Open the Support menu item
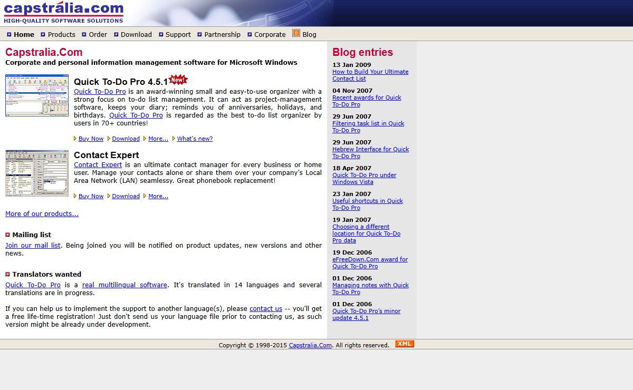633x390 pixels. click(178, 34)
